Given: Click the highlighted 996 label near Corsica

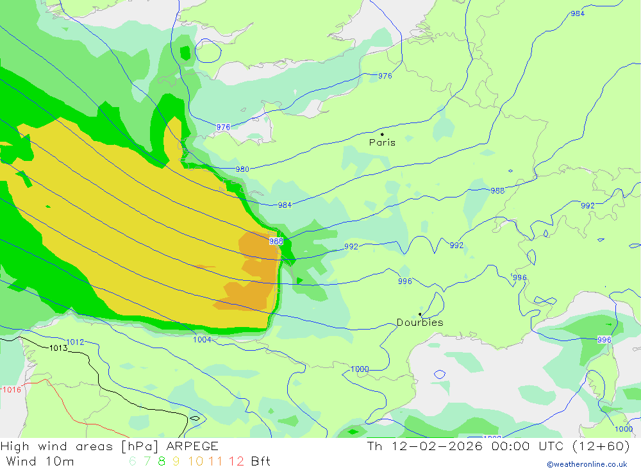Looking at the screenshot, I should pos(604,340).
